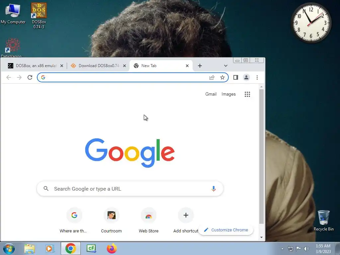Click the Google icon in address bar
340x255 pixels.
click(x=43, y=77)
